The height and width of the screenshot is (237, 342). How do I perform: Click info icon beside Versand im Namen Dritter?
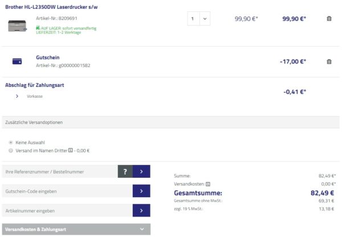pyautogui.click(x=70, y=151)
